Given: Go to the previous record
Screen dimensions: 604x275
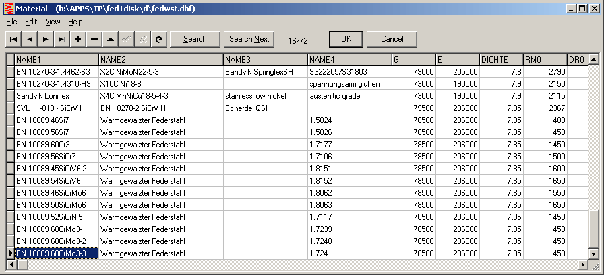Looking at the screenshot, I should (x=30, y=39).
